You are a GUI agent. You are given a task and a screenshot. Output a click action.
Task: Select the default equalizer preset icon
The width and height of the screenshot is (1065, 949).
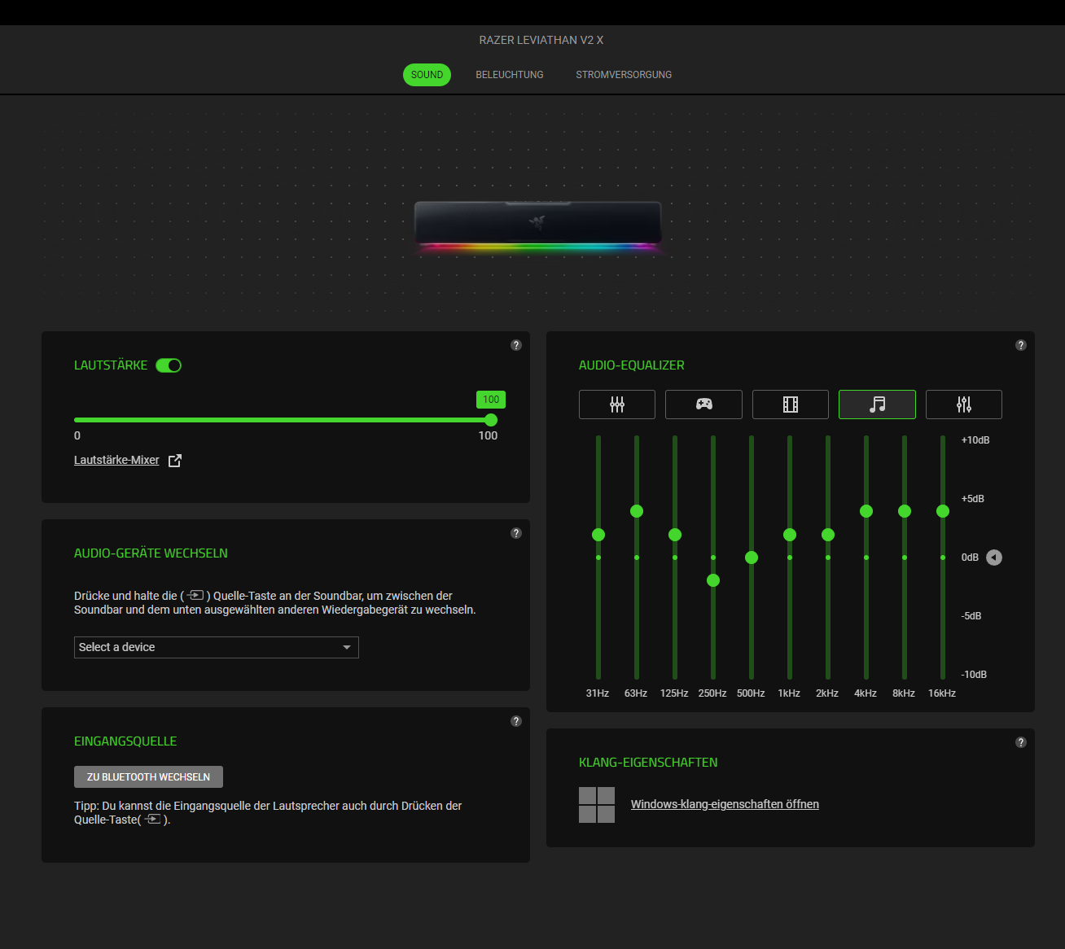pos(617,405)
